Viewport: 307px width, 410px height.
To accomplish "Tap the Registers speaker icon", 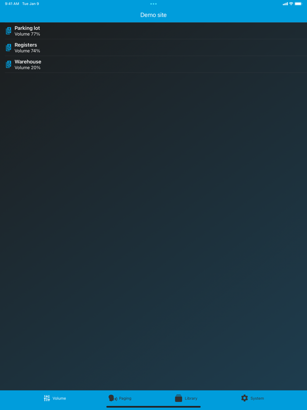I will pyautogui.click(x=9, y=47).
